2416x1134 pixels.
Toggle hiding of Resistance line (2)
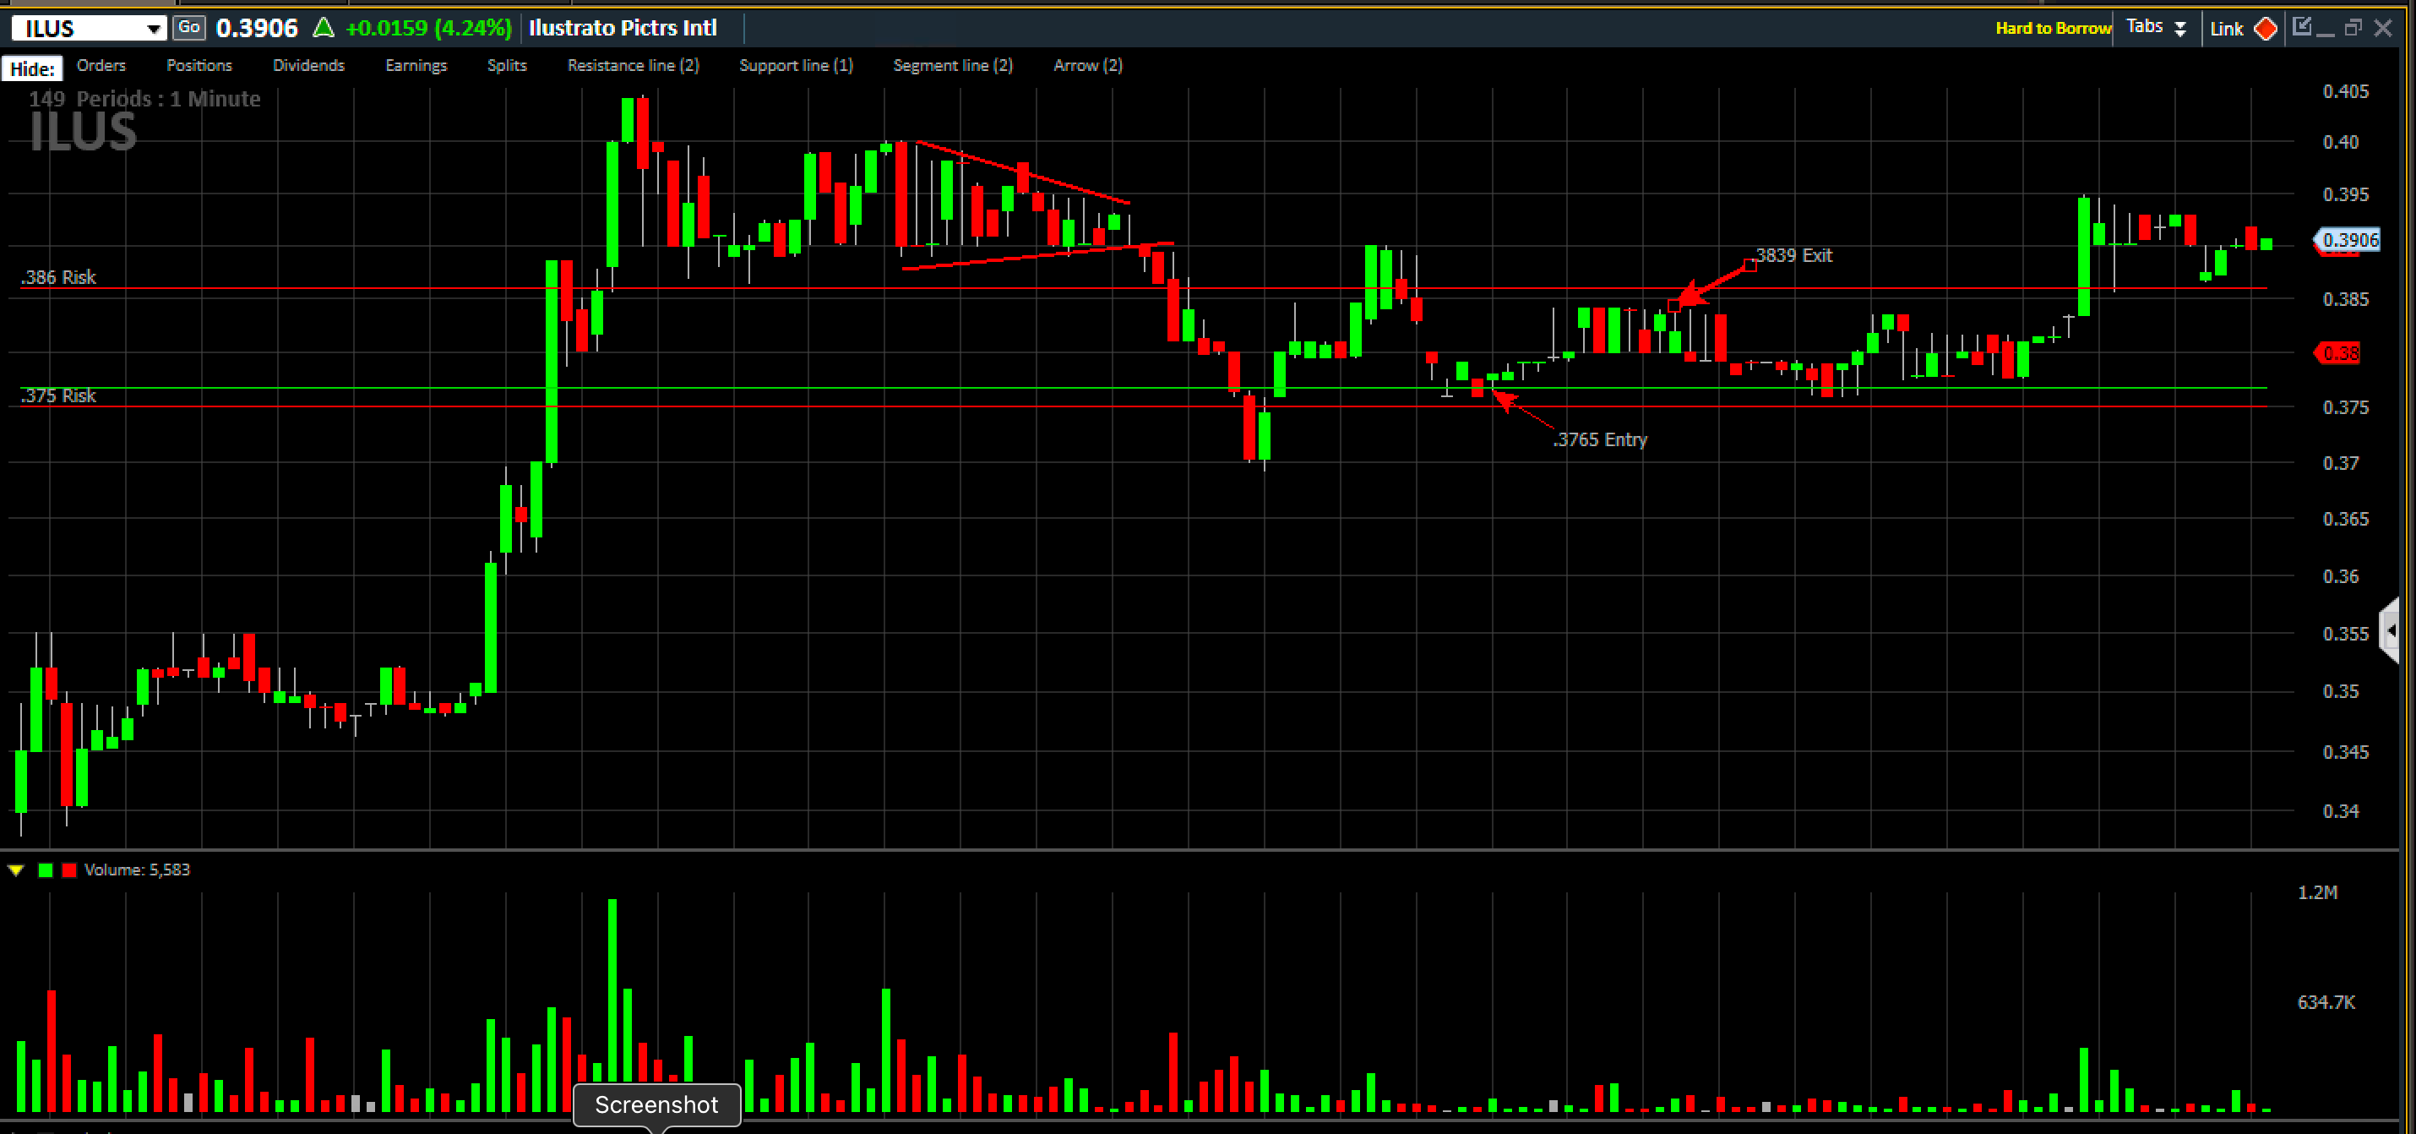(633, 66)
